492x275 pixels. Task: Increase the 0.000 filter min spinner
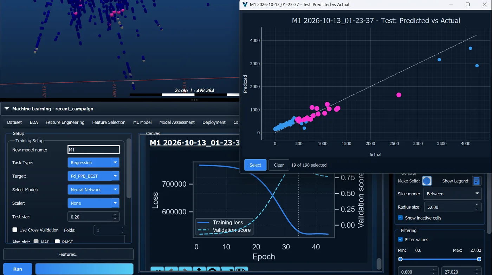[x=434, y=270]
